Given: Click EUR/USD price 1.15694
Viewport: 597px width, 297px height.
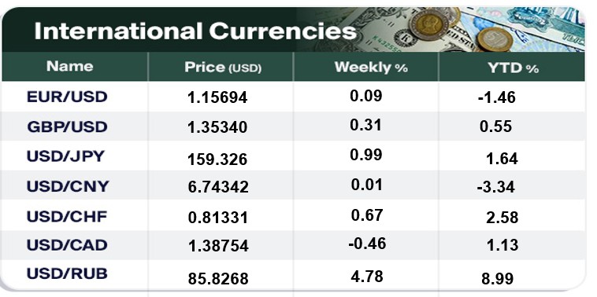Looking at the screenshot, I should (217, 98).
